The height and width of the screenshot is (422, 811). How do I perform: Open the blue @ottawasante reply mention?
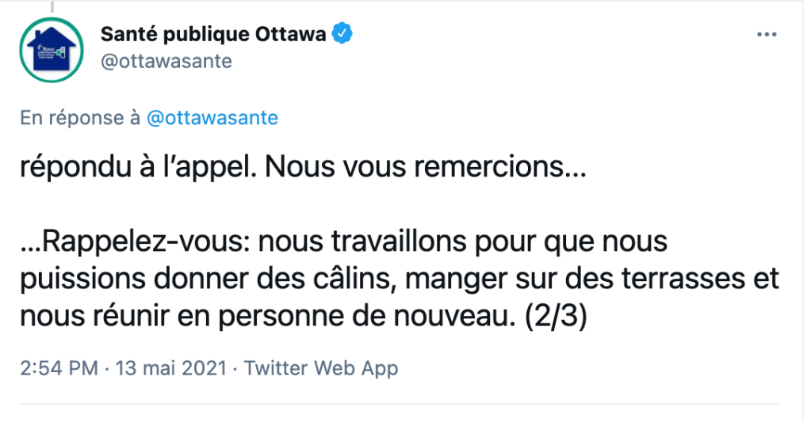pos(212,118)
